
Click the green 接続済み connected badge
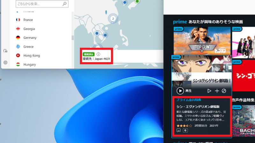pyautogui.click(x=89, y=54)
